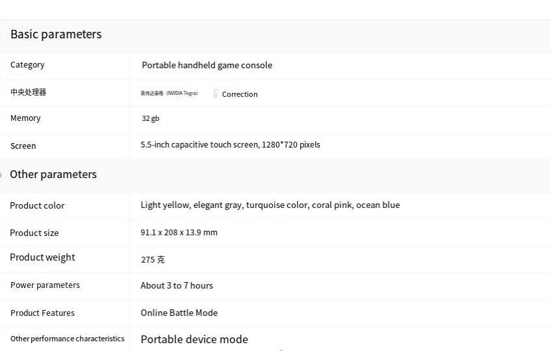The width and height of the screenshot is (551, 351).
Task: Click the Correction link beside the processor value
Action: pos(240,94)
